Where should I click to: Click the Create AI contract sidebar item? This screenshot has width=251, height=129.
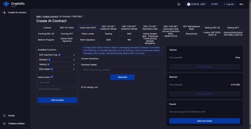(15, 12)
